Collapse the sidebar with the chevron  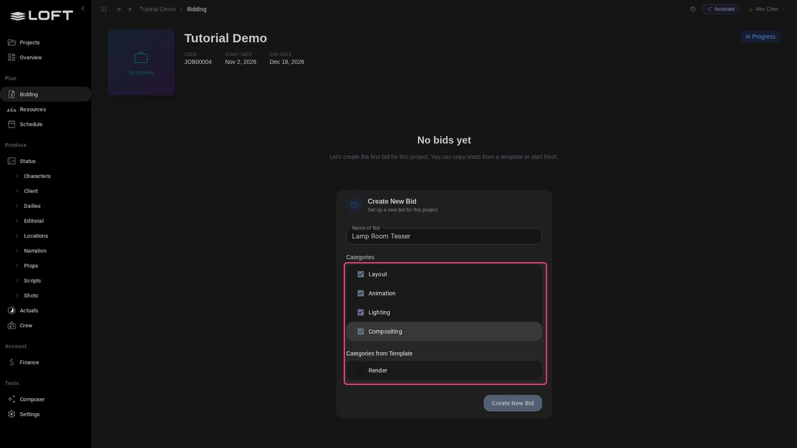click(x=83, y=9)
